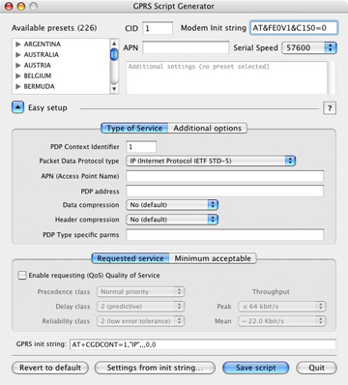Image resolution: width=348 pixels, height=385 pixels.
Task: Select the Minimum acceptable tab
Action: pyautogui.click(x=213, y=258)
